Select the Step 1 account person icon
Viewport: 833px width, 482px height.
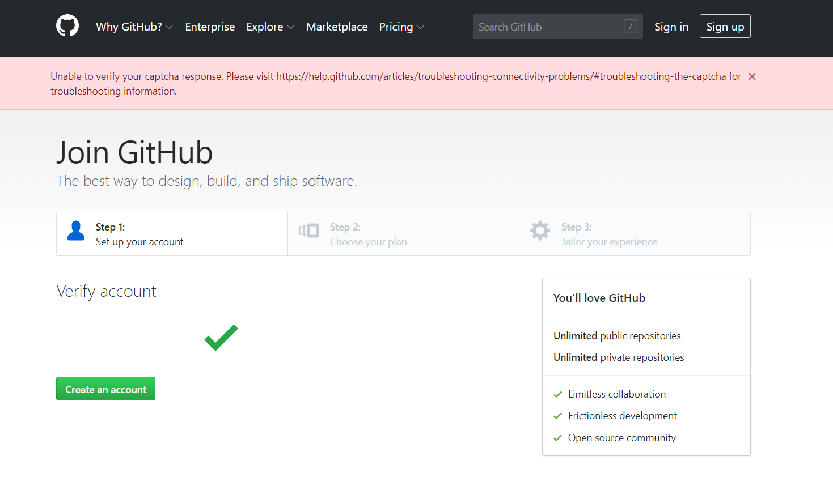[76, 230]
